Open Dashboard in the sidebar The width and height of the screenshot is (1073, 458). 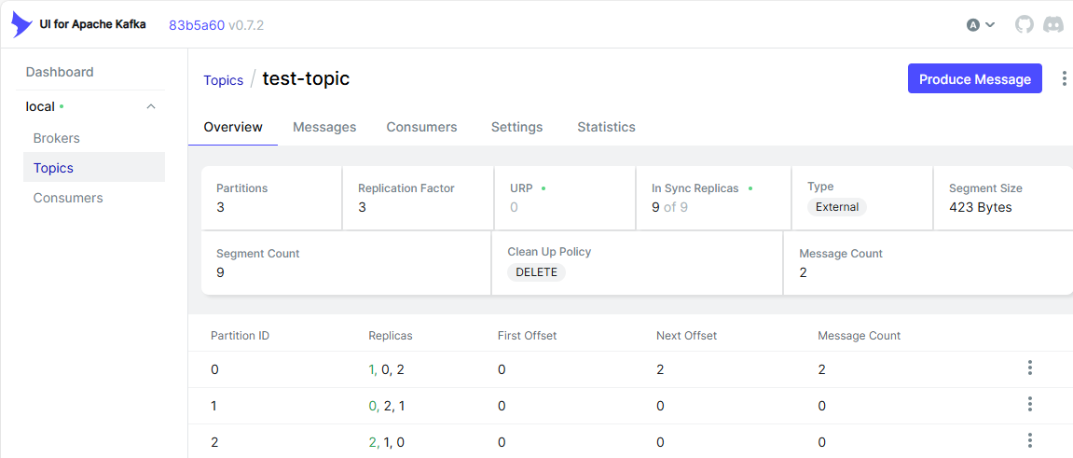tap(60, 72)
